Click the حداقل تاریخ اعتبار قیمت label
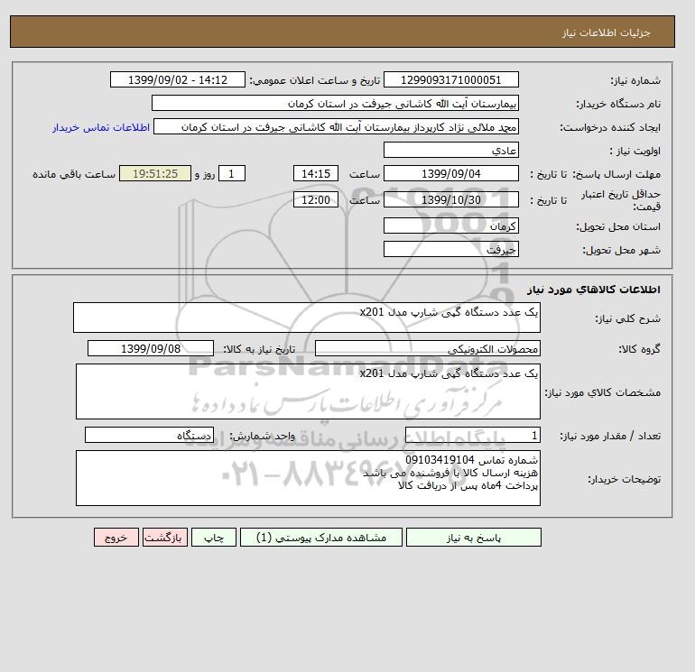 (x=621, y=199)
